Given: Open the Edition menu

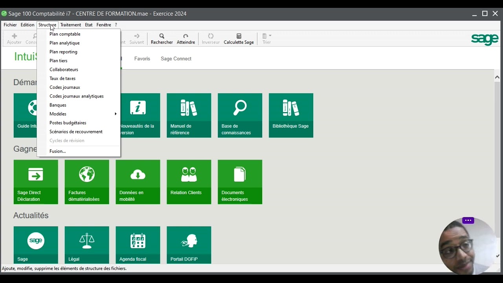Looking at the screenshot, I should pyautogui.click(x=28, y=25).
